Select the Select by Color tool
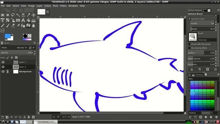 [23, 15]
